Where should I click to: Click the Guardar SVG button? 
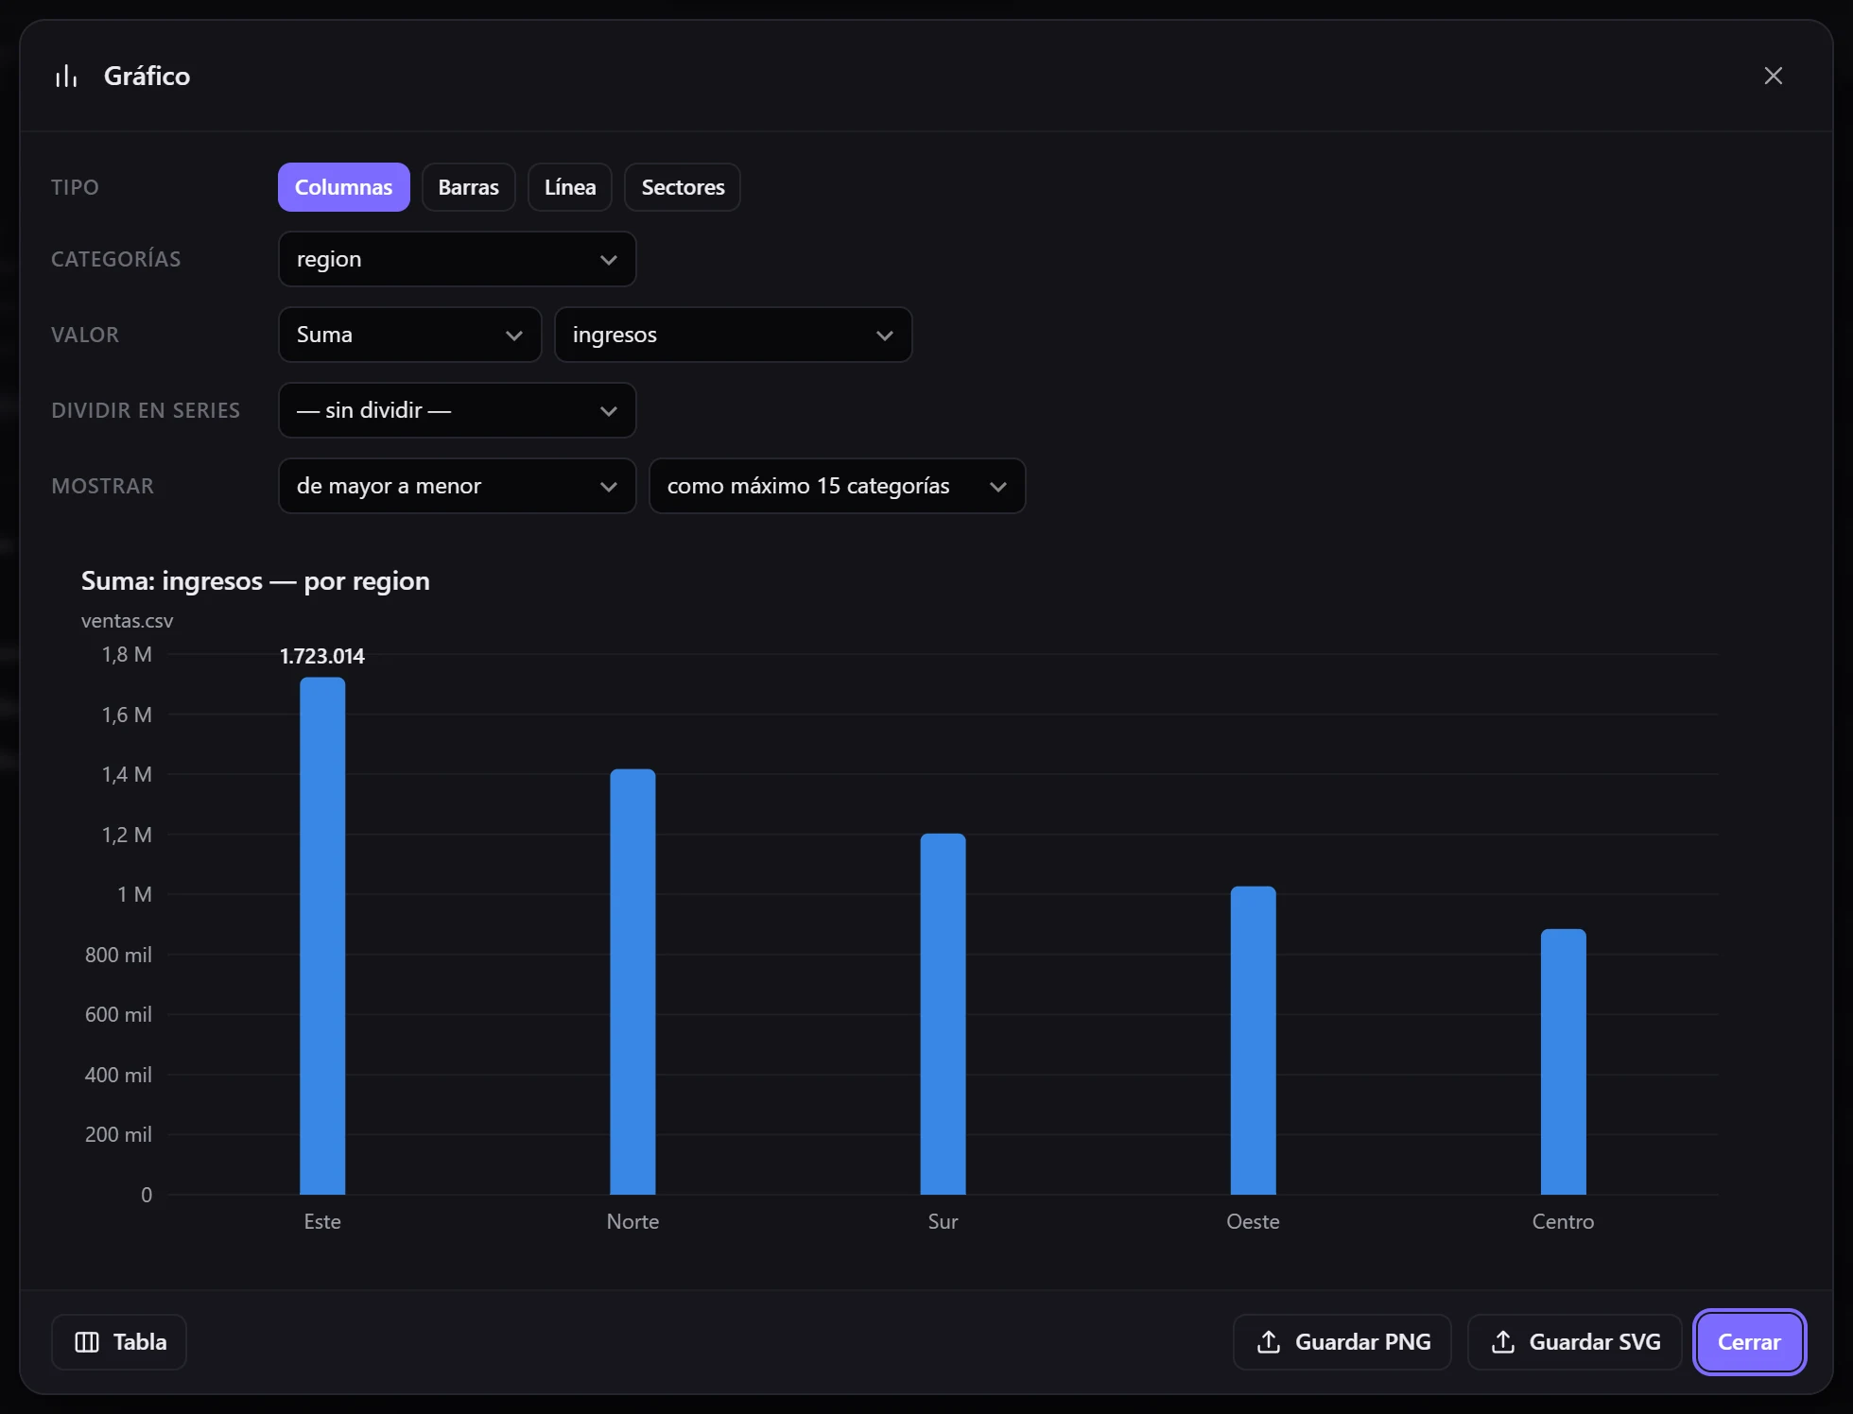pyautogui.click(x=1574, y=1342)
